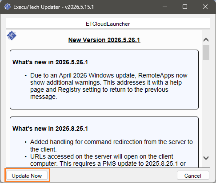This screenshot has height=183, width=216.
Task: Maximize the Execu/Tech Updater window
Action: click(x=185, y=7)
